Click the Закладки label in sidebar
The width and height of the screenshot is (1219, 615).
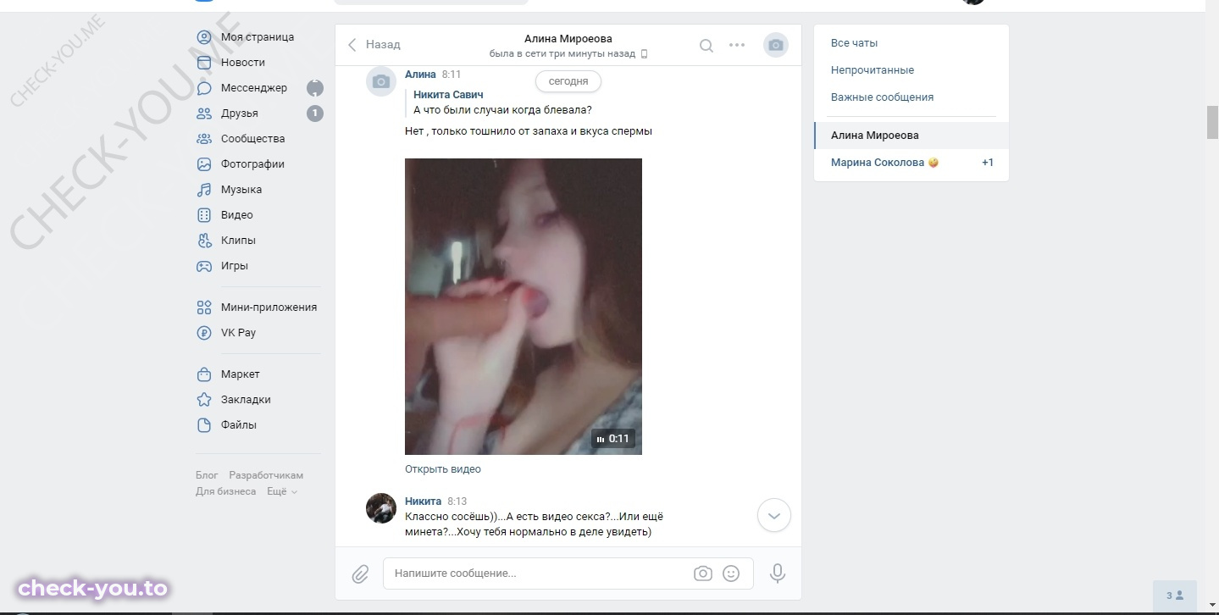pyautogui.click(x=246, y=400)
